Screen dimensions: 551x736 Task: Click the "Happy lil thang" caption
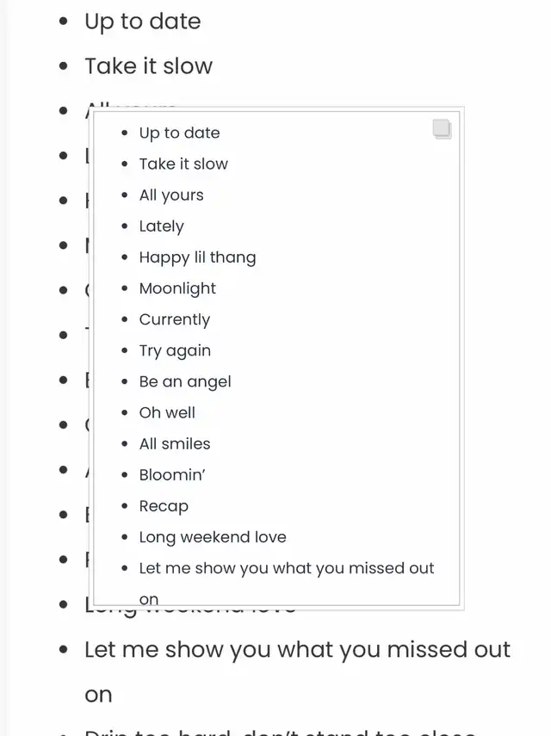[197, 257]
